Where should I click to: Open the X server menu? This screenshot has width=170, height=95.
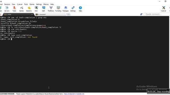tap(20, 4)
